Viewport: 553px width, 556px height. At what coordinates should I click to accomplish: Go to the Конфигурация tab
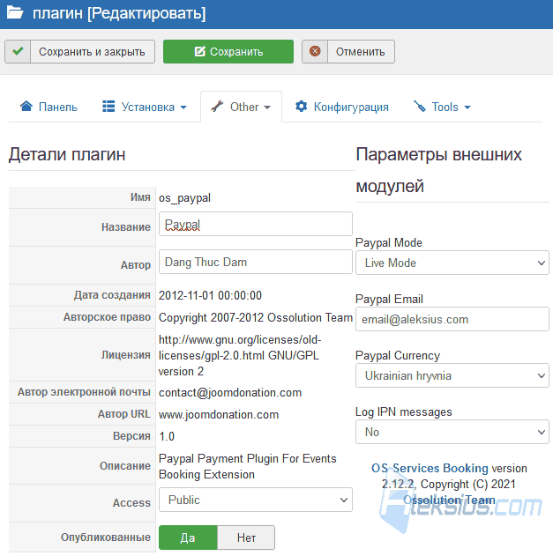342,107
